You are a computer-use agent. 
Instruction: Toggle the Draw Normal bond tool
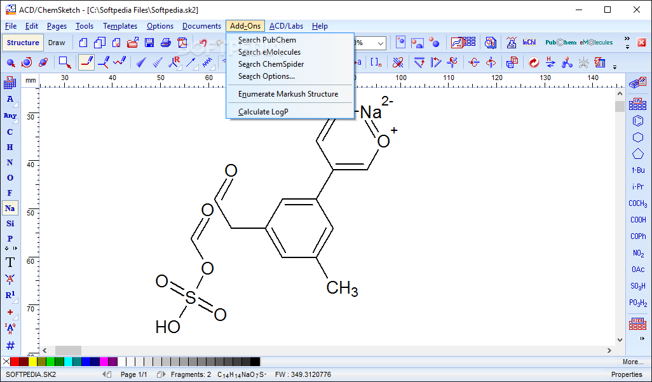pos(86,62)
